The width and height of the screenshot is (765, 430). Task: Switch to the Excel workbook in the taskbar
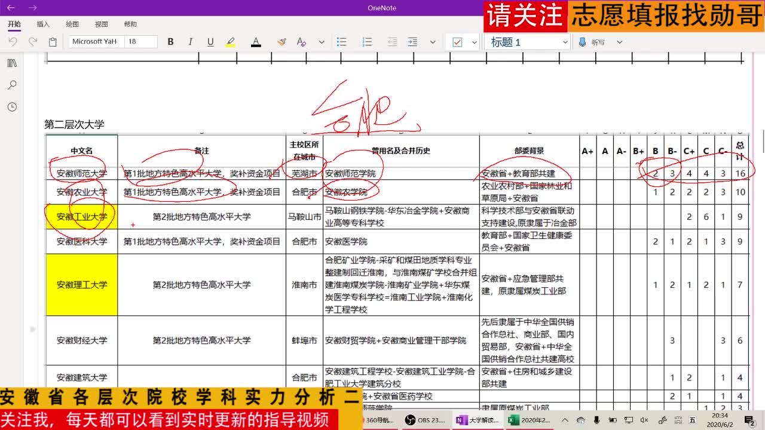(x=529, y=420)
